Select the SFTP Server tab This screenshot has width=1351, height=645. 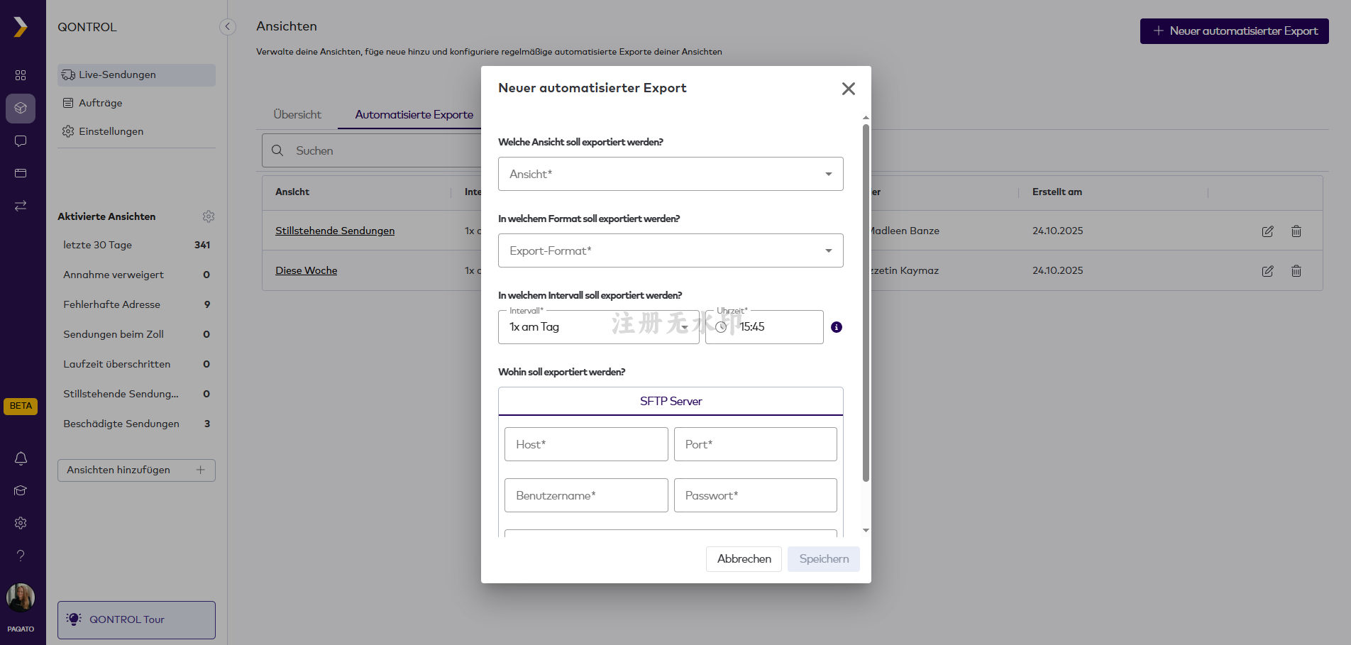(671, 401)
